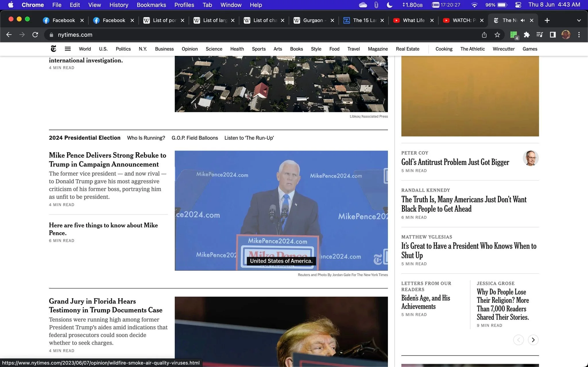Open the NYT hamburger sections menu

coord(68,49)
